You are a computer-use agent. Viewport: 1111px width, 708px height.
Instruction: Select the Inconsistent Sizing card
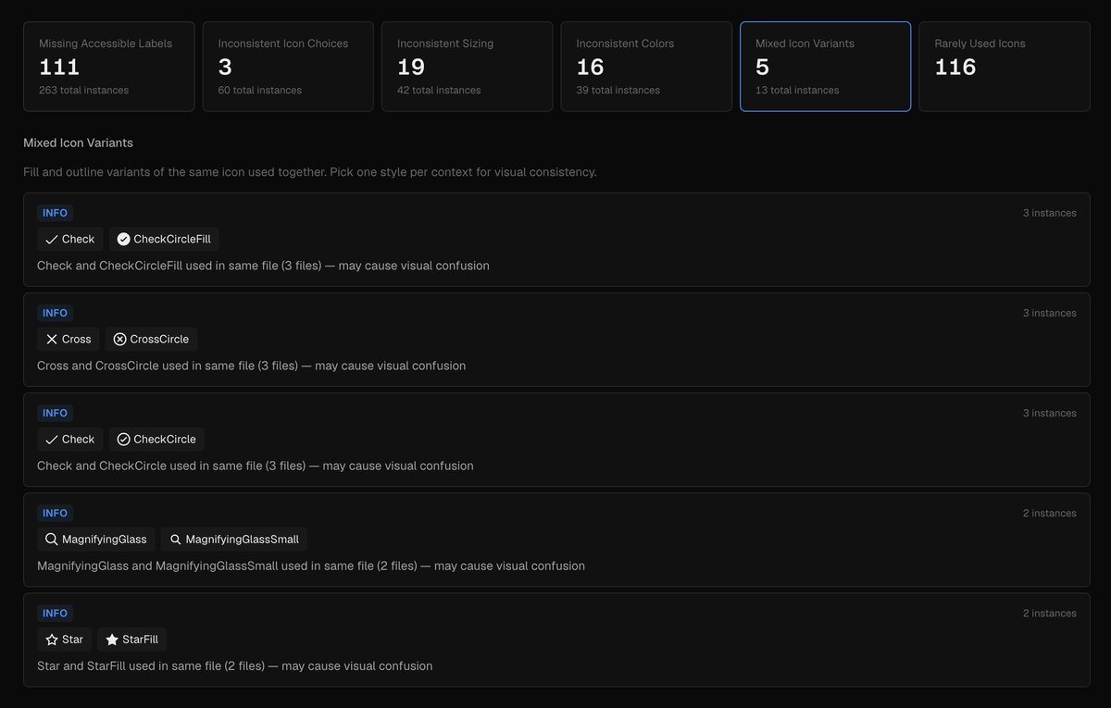pos(468,67)
